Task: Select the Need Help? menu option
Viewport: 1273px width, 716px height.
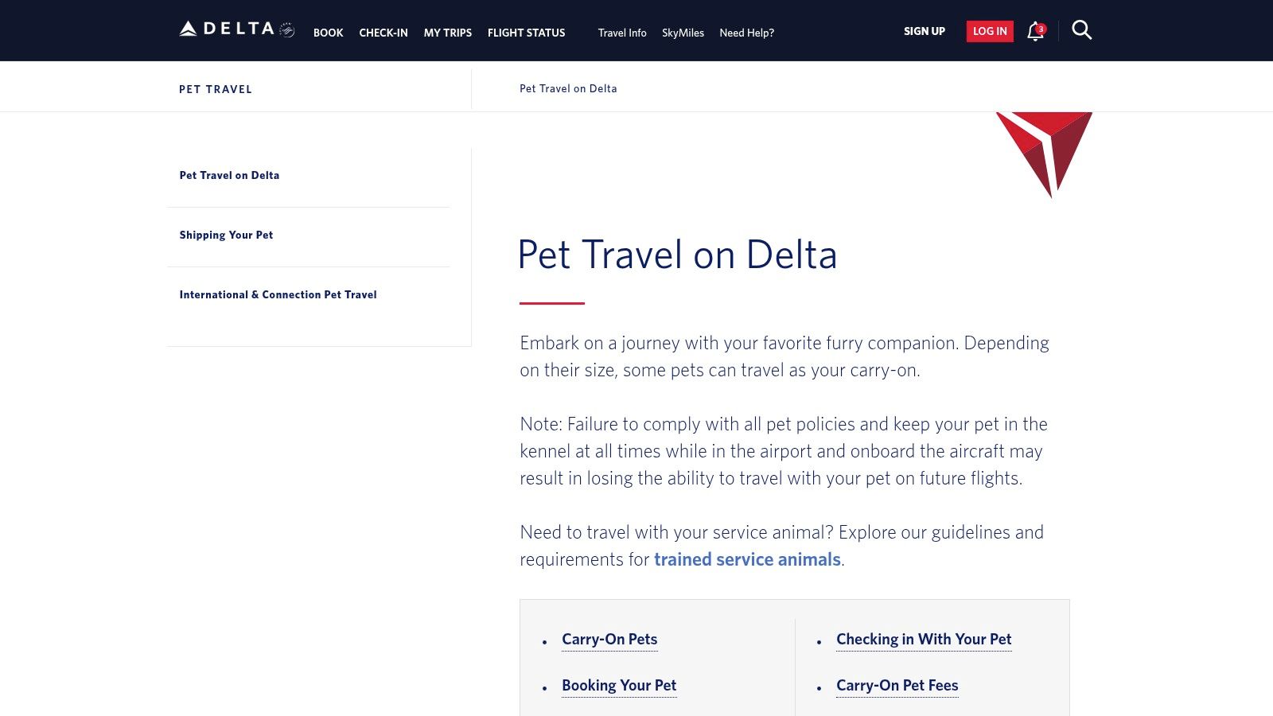Action: [746, 33]
